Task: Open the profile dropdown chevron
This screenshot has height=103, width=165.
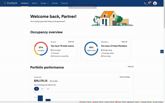Action: pos(158,3)
